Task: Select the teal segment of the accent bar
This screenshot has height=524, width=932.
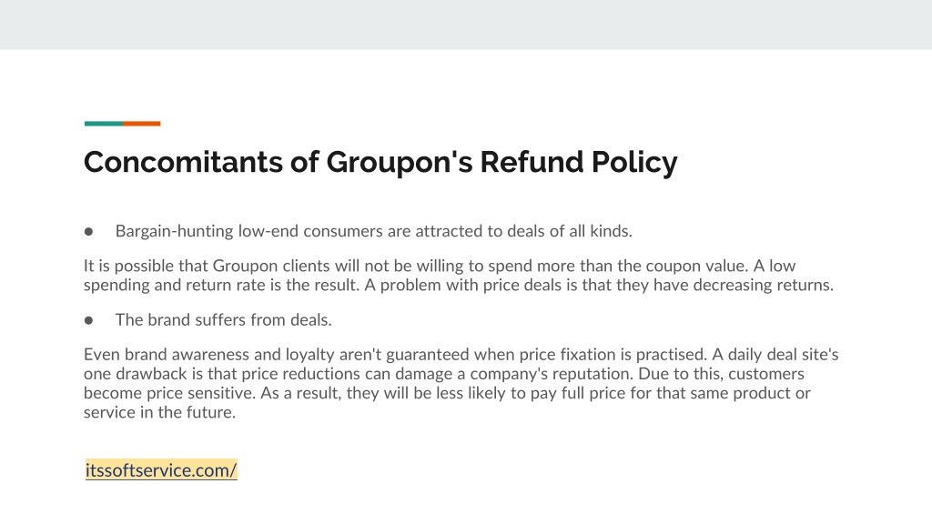Action: (x=104, y=124)
